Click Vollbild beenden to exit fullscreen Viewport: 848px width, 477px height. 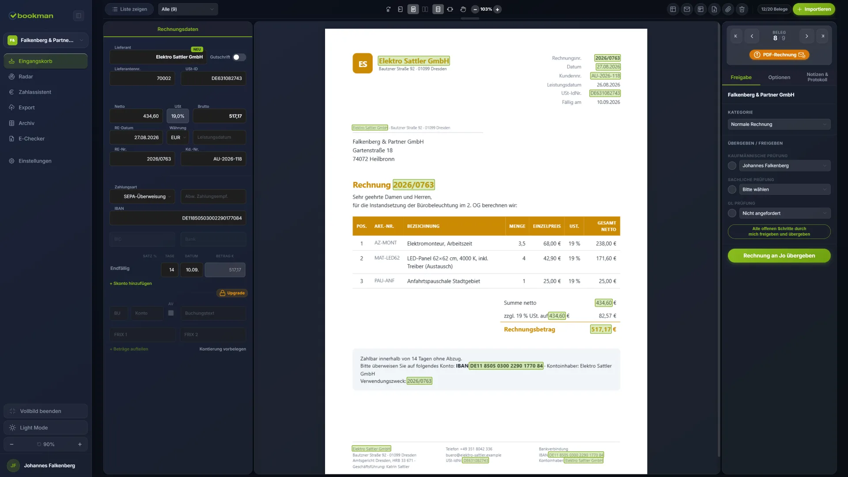tap(45, 411)
